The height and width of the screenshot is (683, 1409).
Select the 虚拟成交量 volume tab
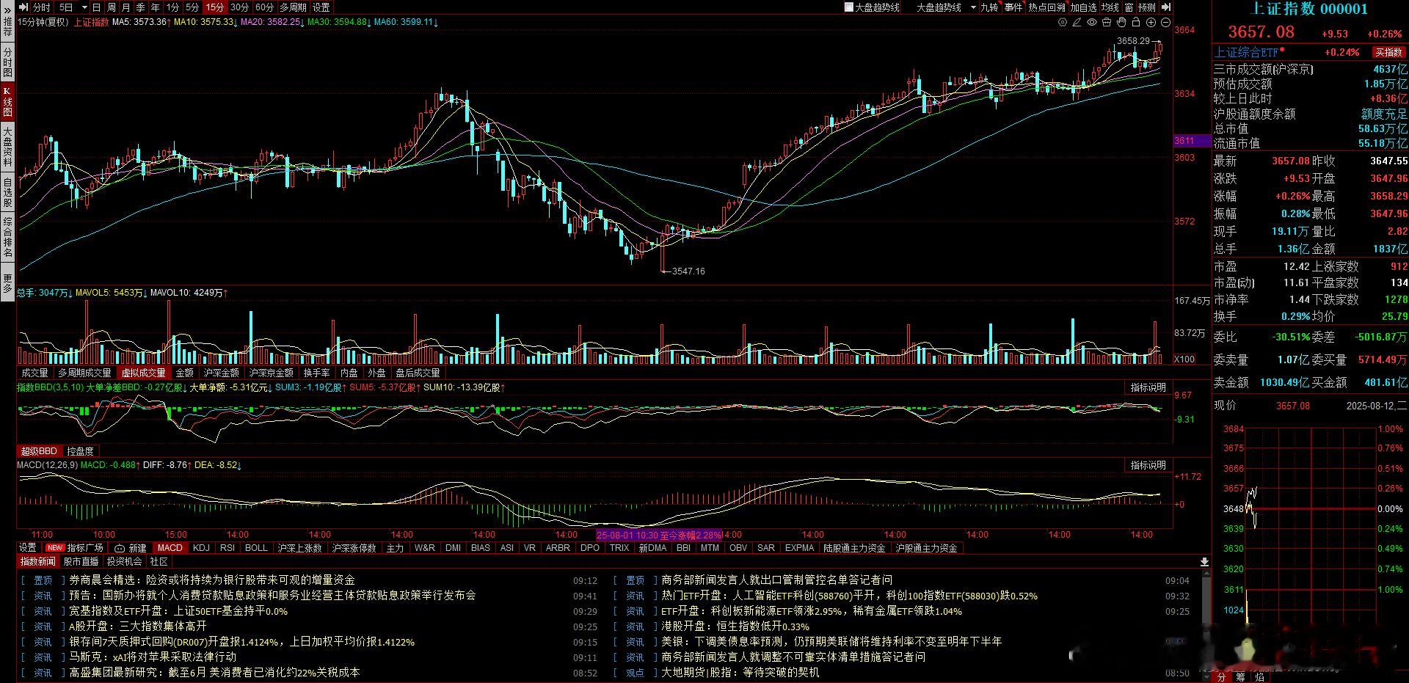click(144, 373)
